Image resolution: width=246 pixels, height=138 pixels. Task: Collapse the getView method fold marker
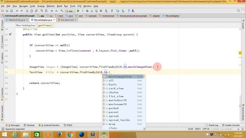(x=15, y=34)
